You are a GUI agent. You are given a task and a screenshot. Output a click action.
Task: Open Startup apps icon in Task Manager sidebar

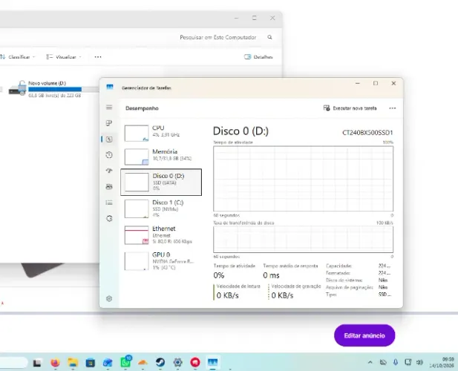pyautogui.click(x=109, y=171)
